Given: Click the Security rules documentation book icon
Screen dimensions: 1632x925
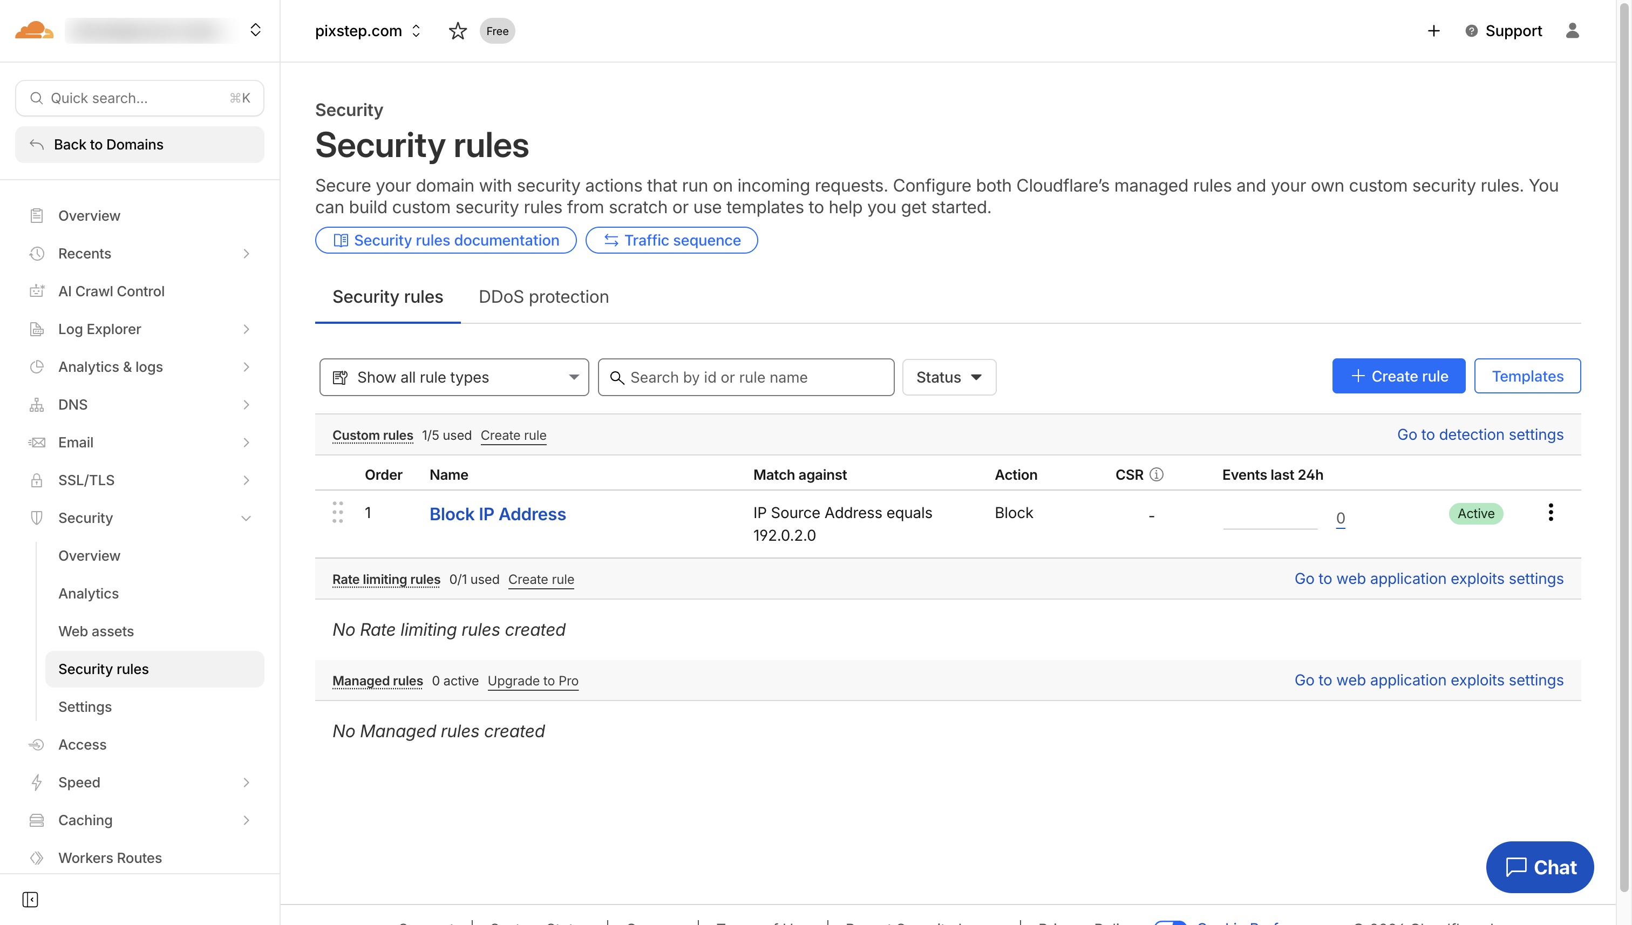Looking at the screenshot, I should tap(341, 240).
